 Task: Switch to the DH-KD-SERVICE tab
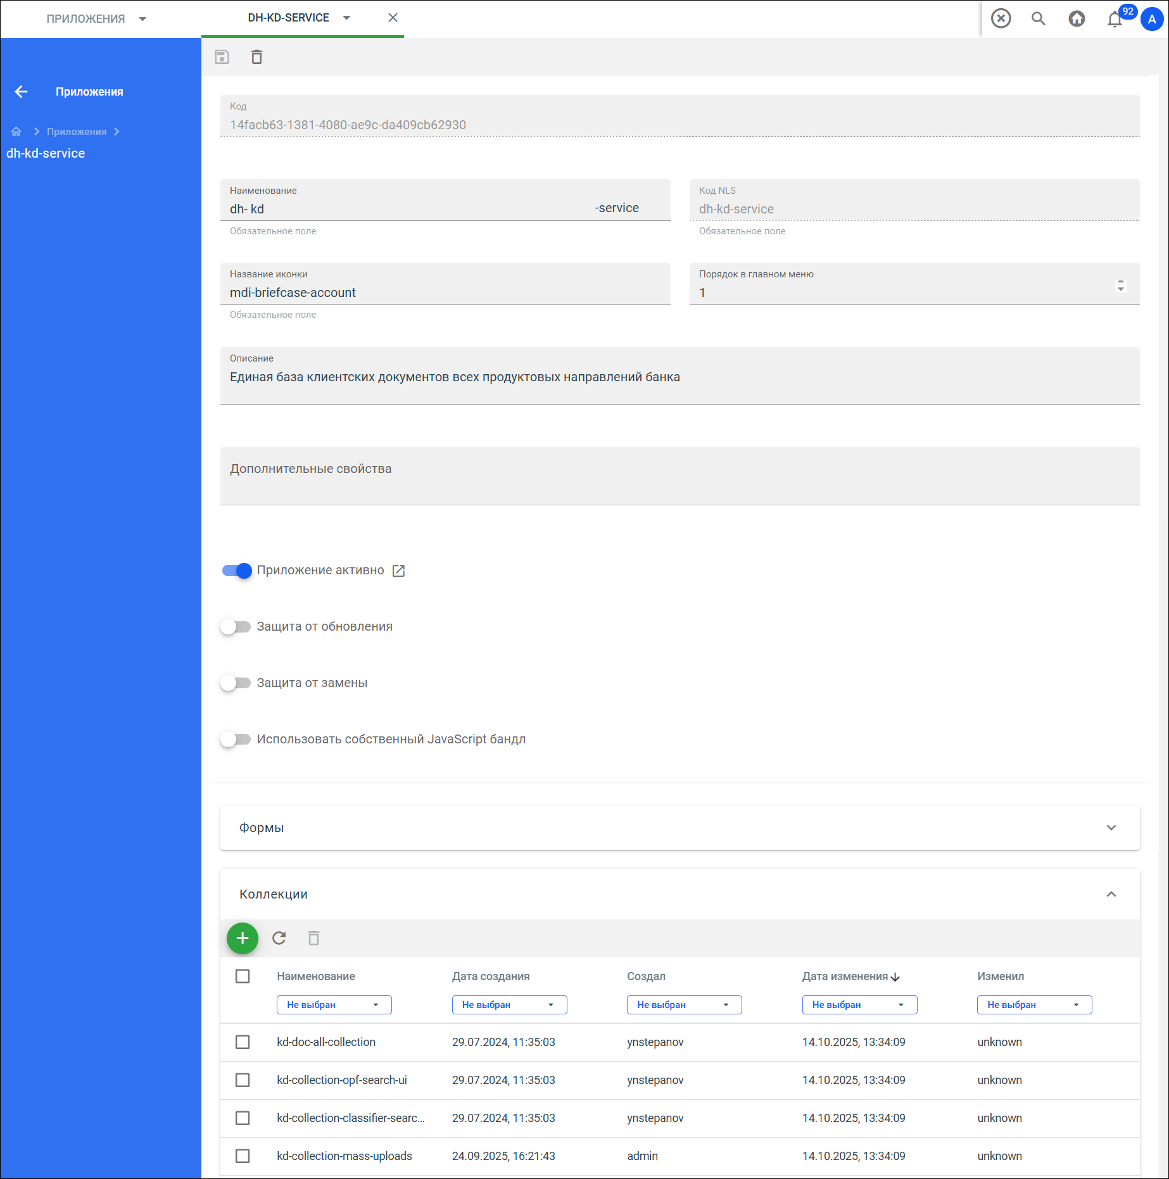click(289, 18)
